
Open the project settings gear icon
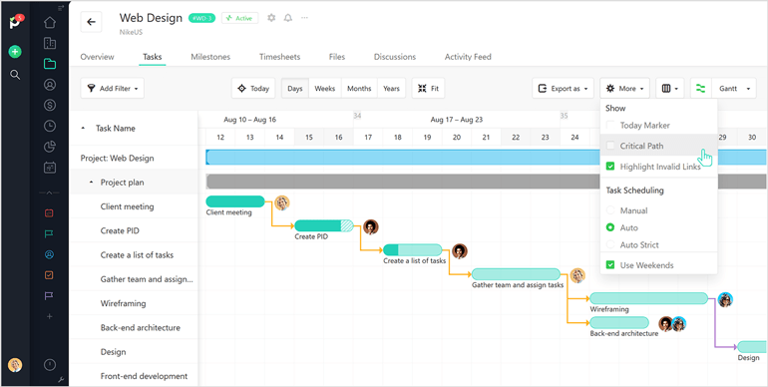coord(271,18)
